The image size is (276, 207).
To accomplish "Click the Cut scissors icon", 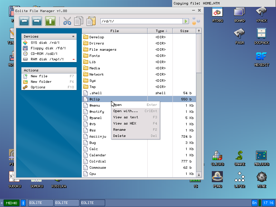I will (x=67, y=21).
